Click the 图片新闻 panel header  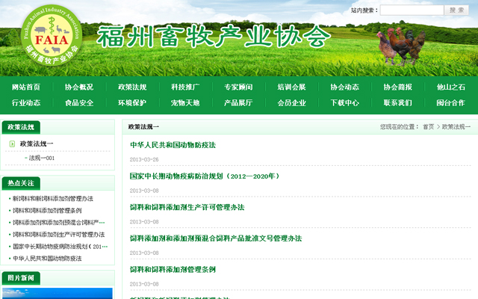(x=21, y=278)
